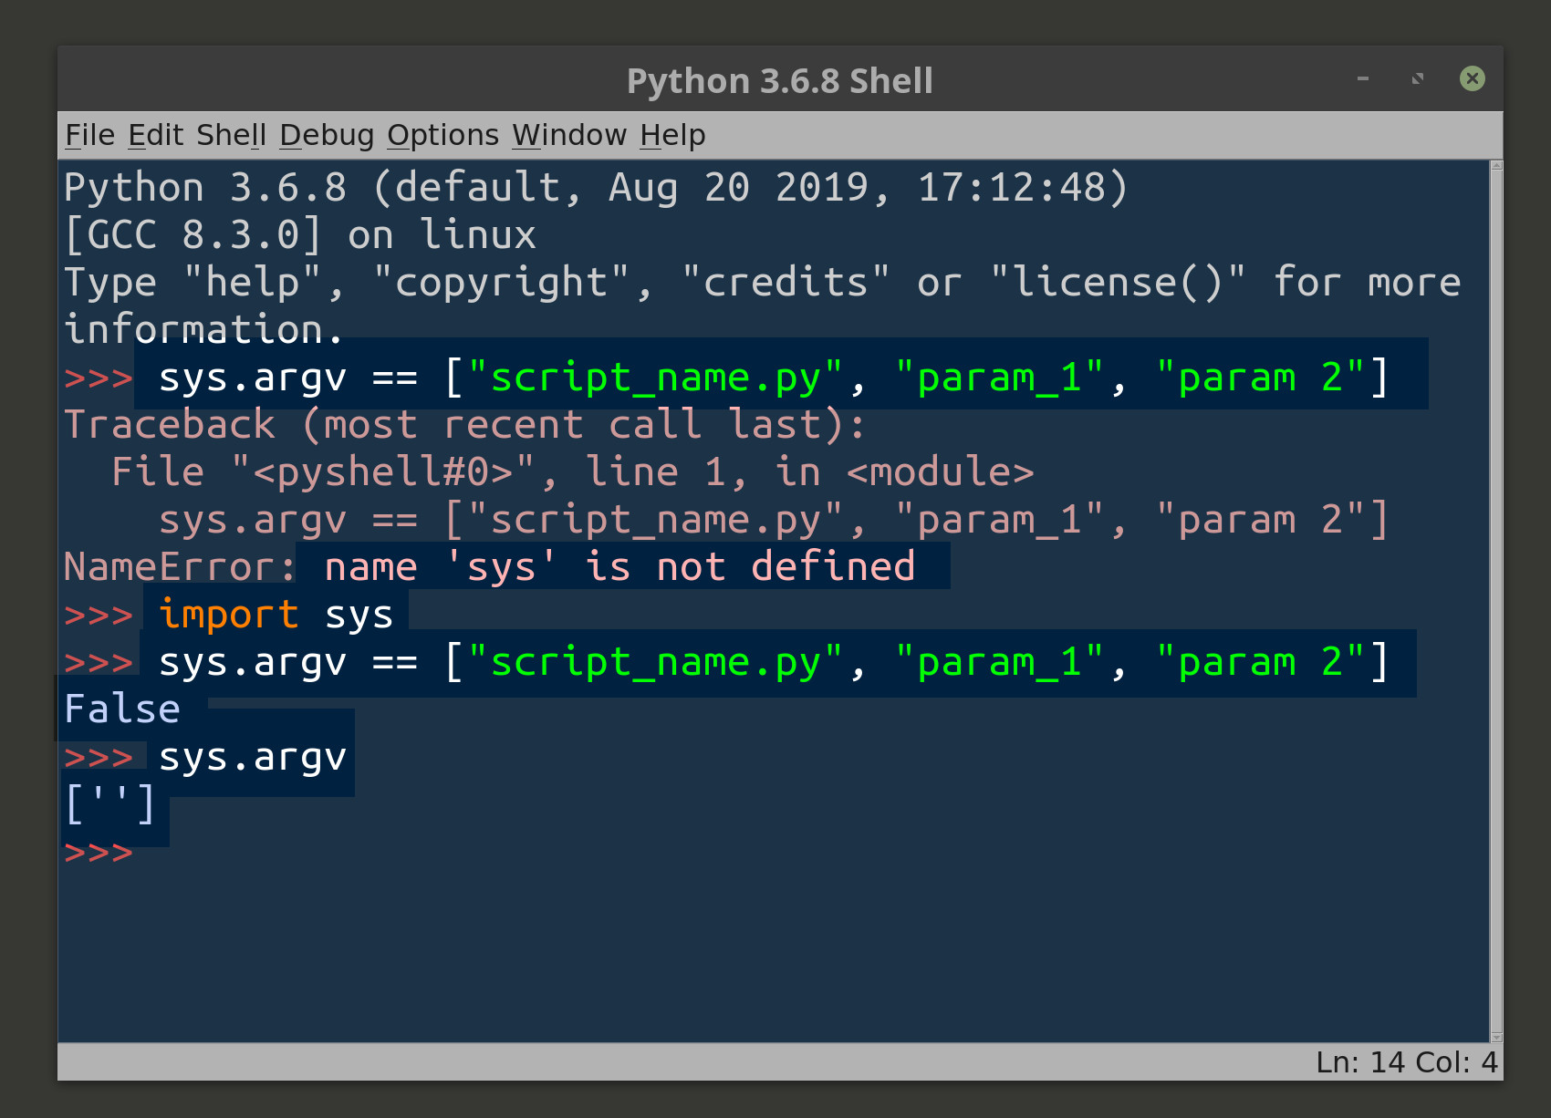Click the scrollbar up arrow
Viewport: 1551px width, 1118px height.
click(1494, 167)
